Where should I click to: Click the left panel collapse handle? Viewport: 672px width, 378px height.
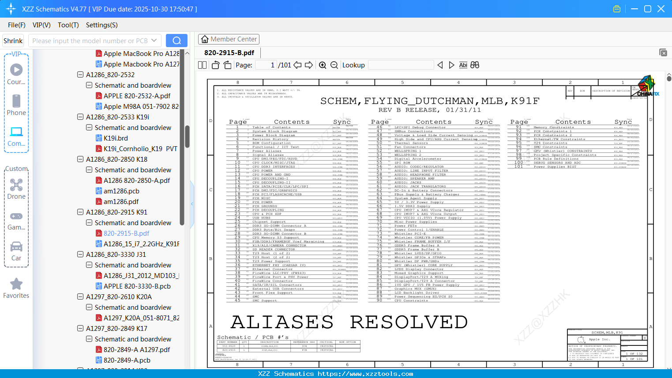192,204
